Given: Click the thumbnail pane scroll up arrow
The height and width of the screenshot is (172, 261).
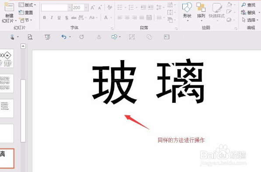Looking at the screenshot, I should (x=23, y=46).
